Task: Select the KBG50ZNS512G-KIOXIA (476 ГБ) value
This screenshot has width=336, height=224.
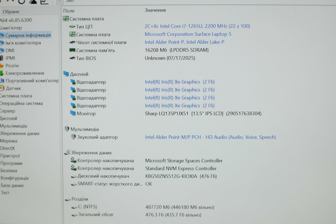Action: pos(181,176)
